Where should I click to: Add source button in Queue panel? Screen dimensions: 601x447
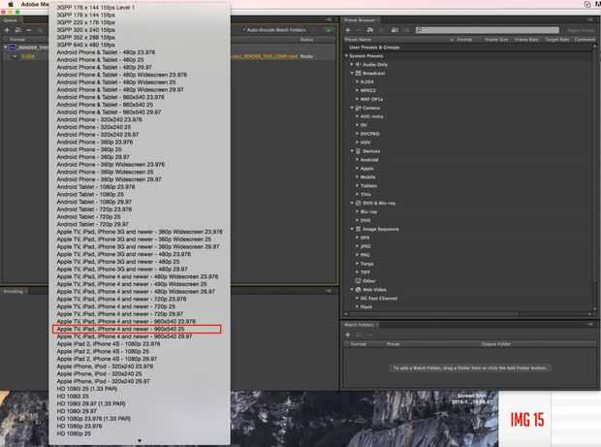[x=7, y=29]
